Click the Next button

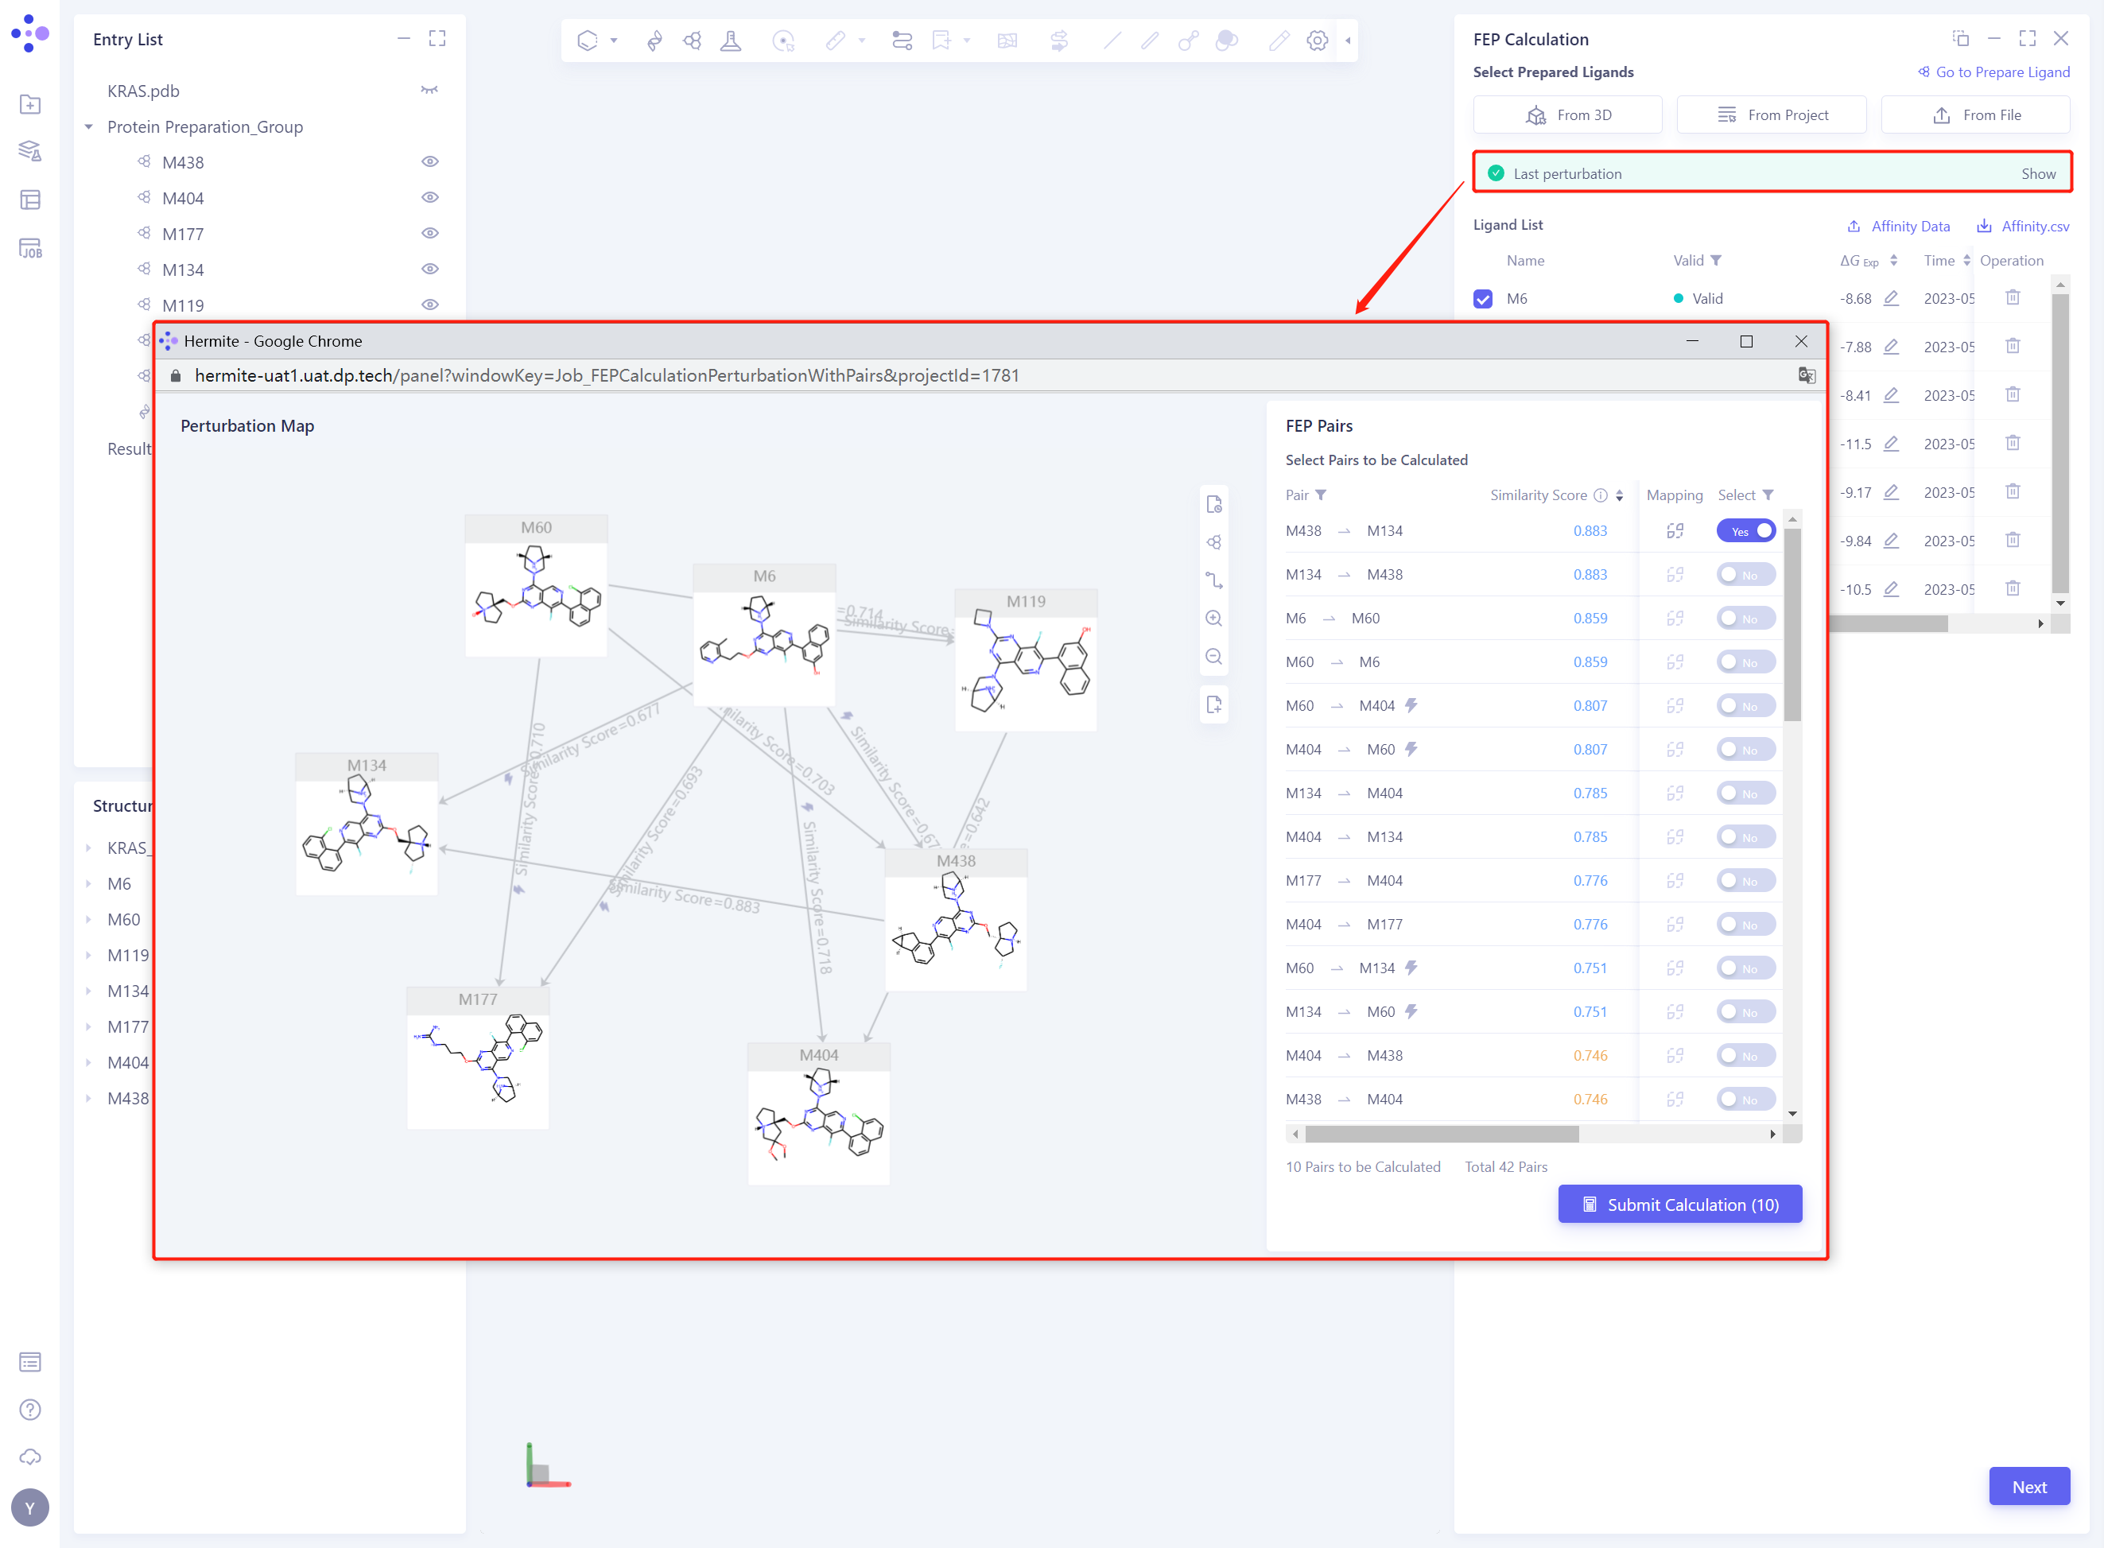2028,1486
